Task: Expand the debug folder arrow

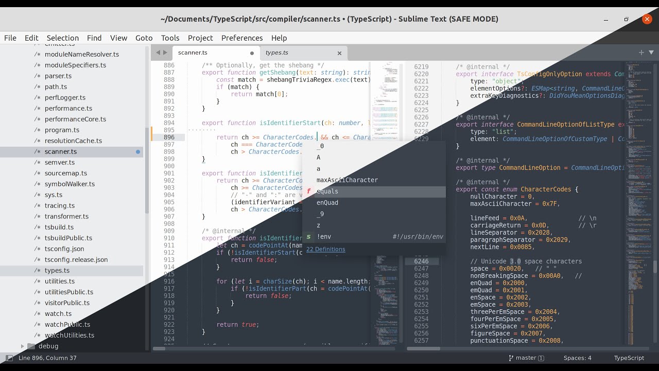Action: (x=22, y=346)
